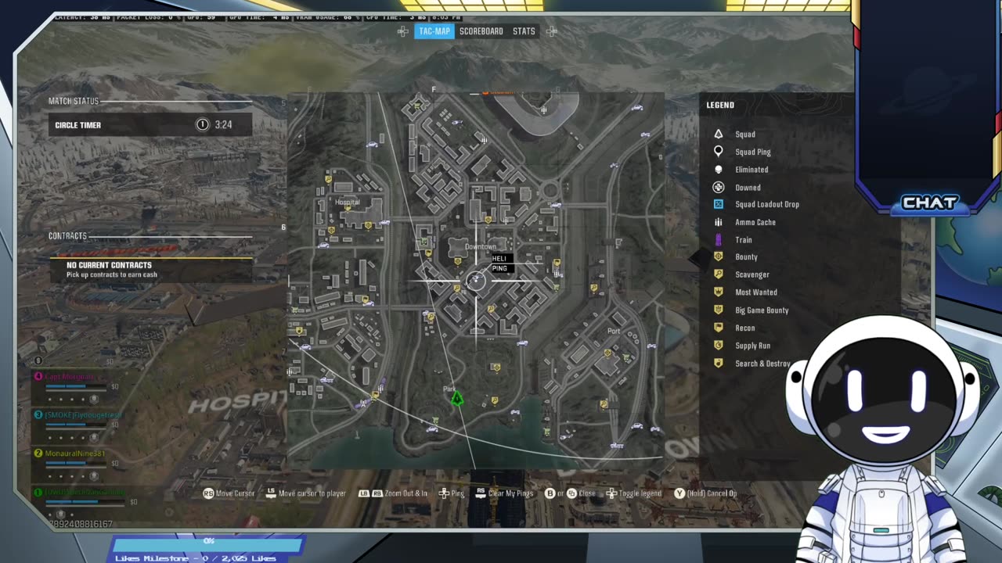Select the Scavenger contract legend icon
The height and width of the screenshot is (563, 1002).
pos(718,274)
